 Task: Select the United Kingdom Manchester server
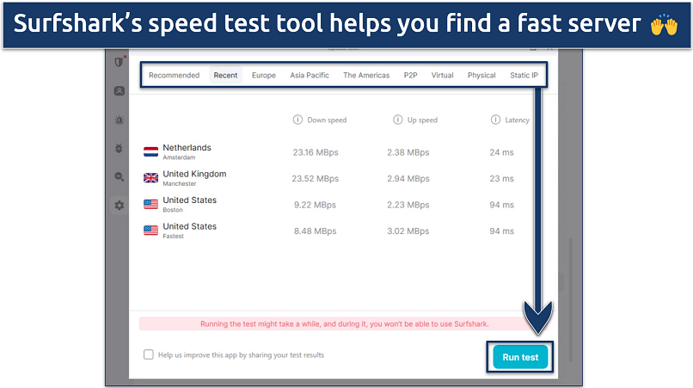194,178
